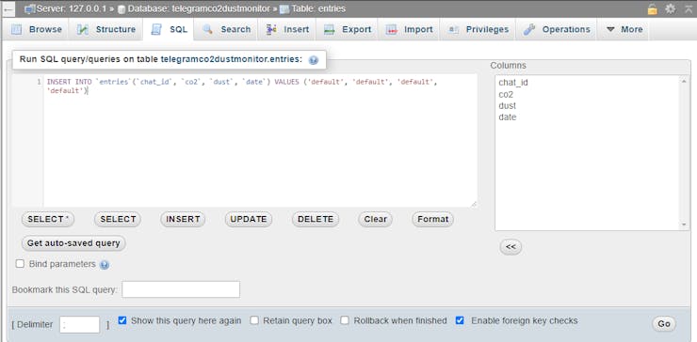Screen dimensions: 697x342
Task: Open help icon beside Bind parameters
Action: click(x=105, y=265)
